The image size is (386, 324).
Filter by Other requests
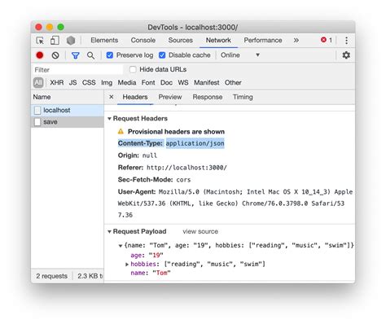pyautogui.click(x=233, y=82)
